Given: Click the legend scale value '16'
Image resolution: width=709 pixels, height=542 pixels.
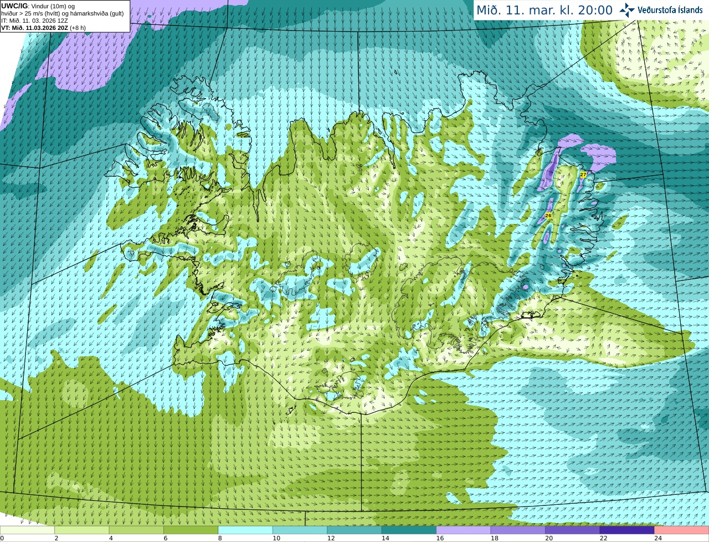Looking at the screenshot, I should pyautogui.click(x=440, y=538).
